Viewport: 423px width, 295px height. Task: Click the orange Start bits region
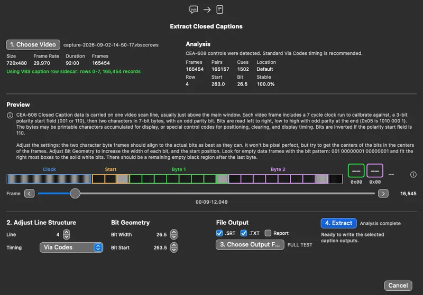click(111, 179)
